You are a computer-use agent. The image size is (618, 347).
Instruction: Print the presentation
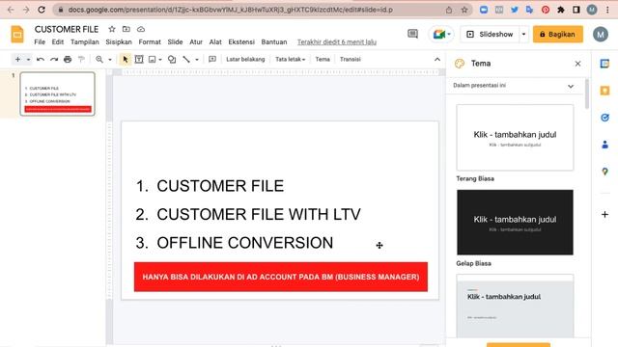68,60
